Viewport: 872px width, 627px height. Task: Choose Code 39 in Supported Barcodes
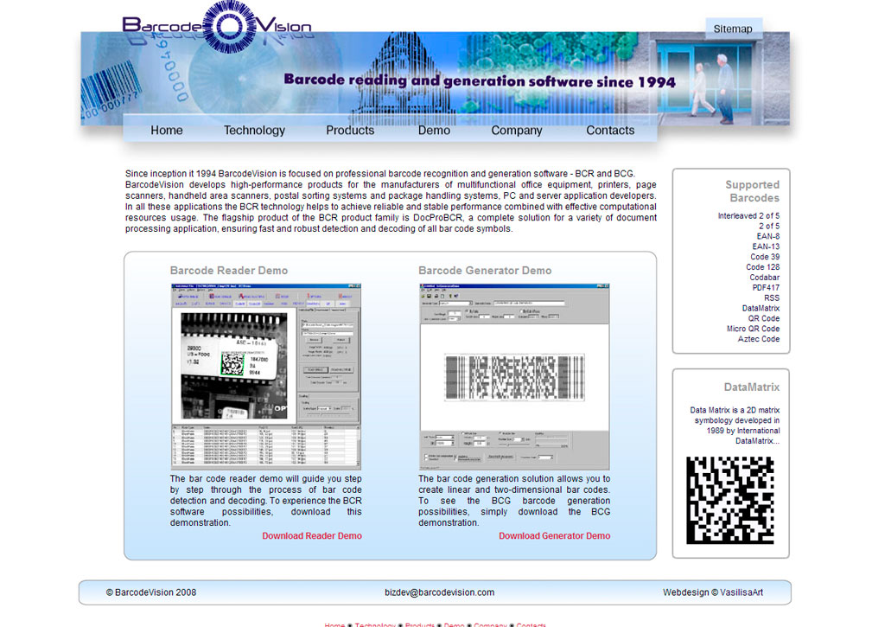(765, 257)
